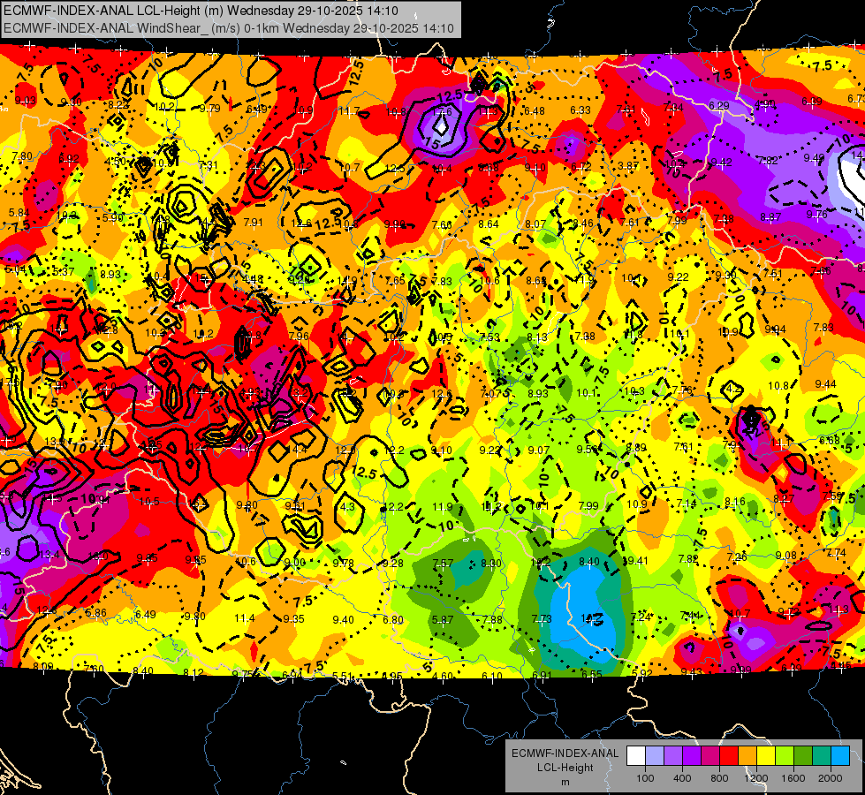Image resolution: width=865 pixels, height=795 pixels.
Task: Click the grid value '7.24'
Action: tap(641, 617)
